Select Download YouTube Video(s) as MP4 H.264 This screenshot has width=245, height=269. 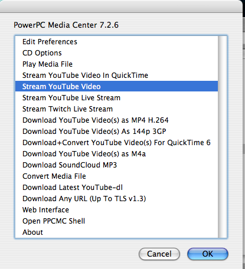(x=116, y=120)
